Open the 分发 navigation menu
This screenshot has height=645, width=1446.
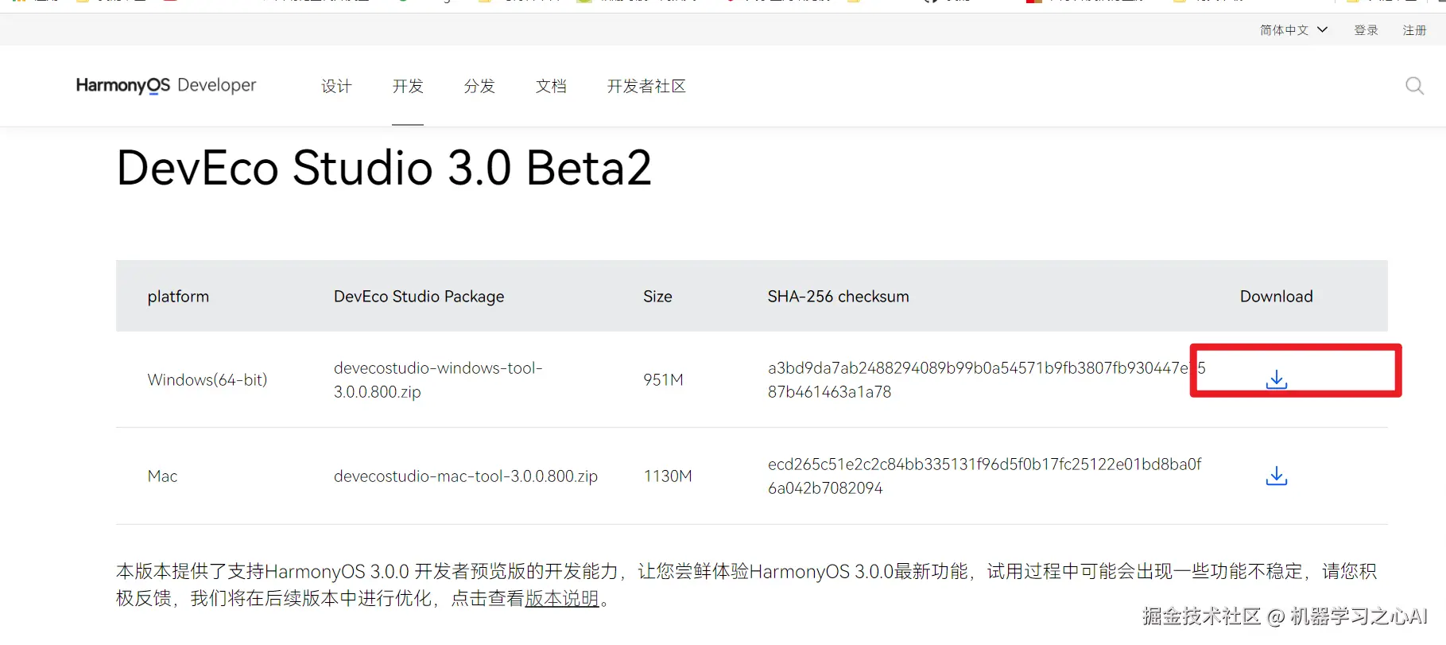pyautogui.click(x=479, y=86)
